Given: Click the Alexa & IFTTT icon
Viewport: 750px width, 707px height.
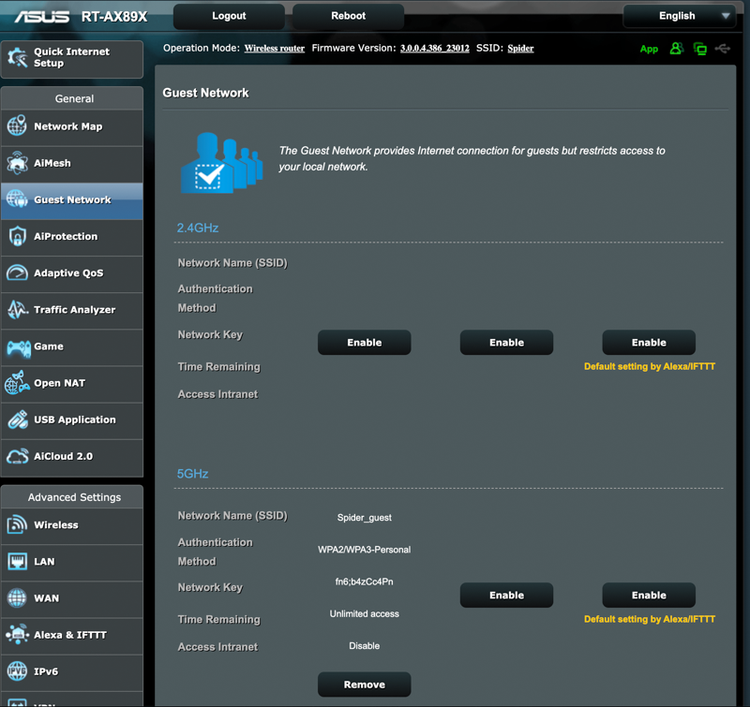Looking at the screenshot, I should (x=17, y=634).
